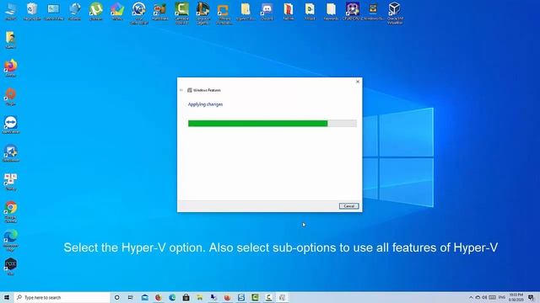Open the League of Legends desktop shortcut

click(202, 13)
